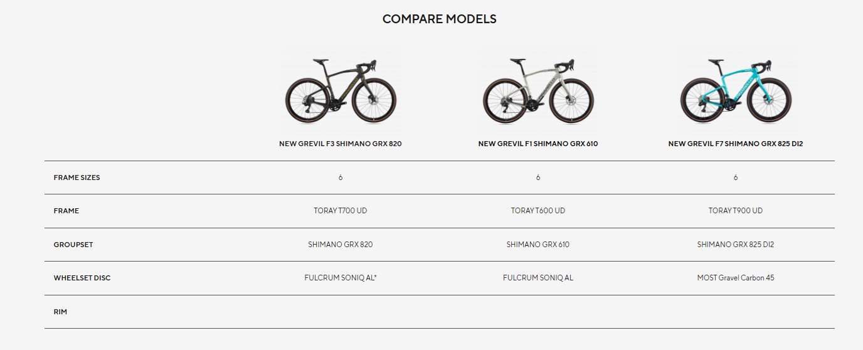Click the Fulcrum Soniq AL* wheelset cell
This screenshot has width=863, height=350.
pyautogui.click(x=341, y=278)
